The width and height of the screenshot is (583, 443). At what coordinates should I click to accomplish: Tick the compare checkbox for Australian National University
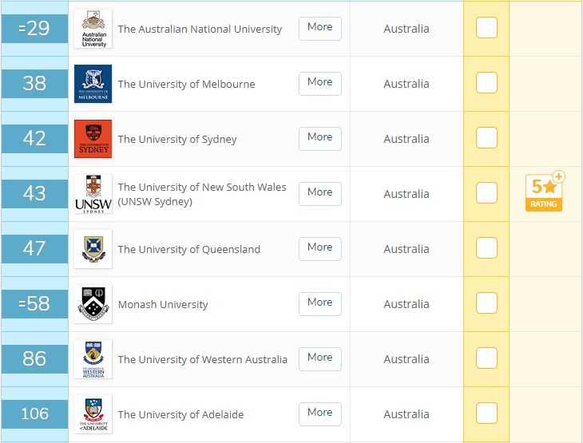(486, 27)
